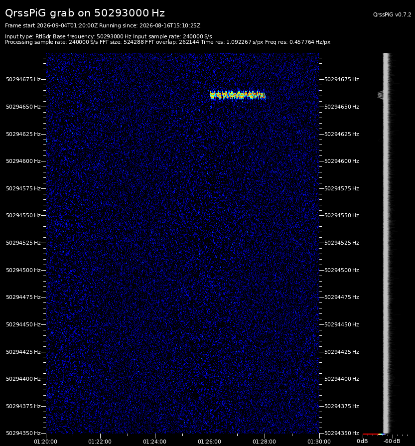This screenshot has width=415, height=446.
Task: Click the small signal spot at left edge near 50294620 Hz
Action: pos(46,140)
